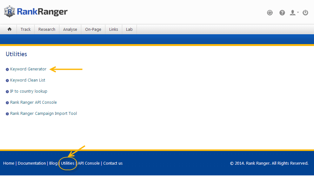Click the Rank Ranger logo
314x177 pixels.
point(36,12)
